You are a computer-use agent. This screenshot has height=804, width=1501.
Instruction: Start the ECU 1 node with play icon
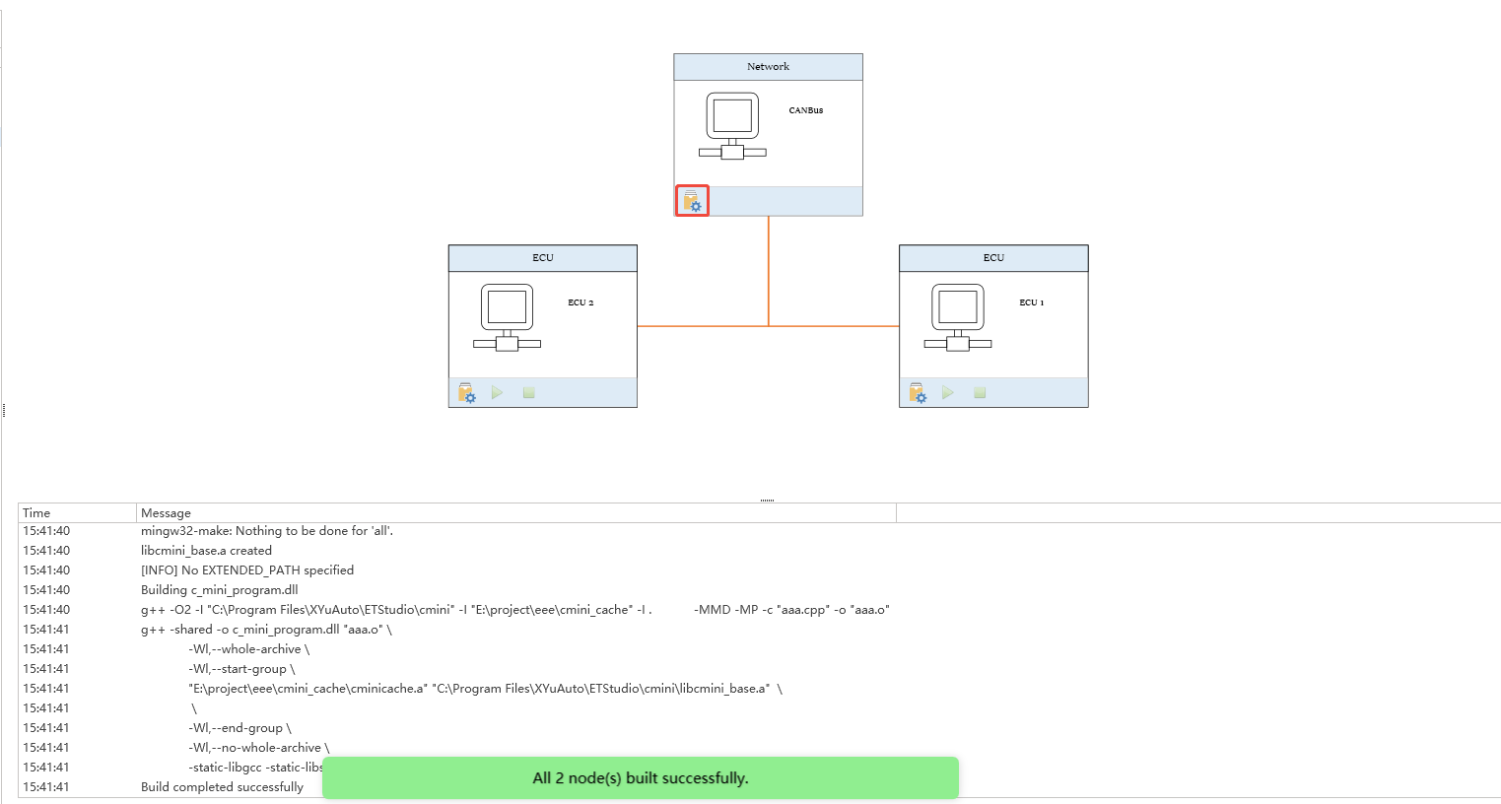(x=947, y=392)
